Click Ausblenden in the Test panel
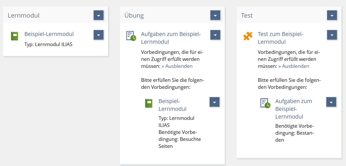The image size is (346, 166). (x=294, y=66)
